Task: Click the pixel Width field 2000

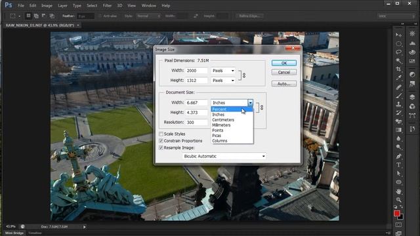Action: coord(196,71)
